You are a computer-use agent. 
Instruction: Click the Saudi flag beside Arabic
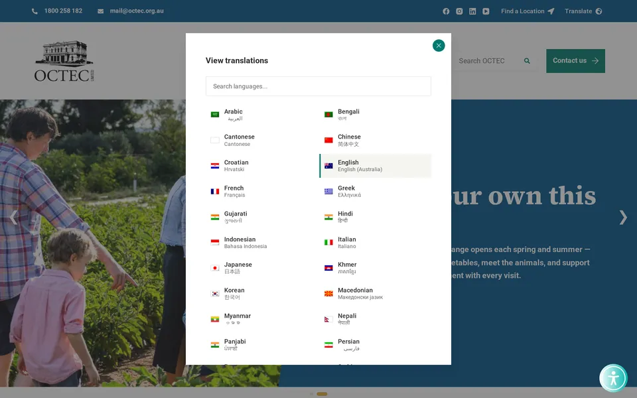click(x=215, y=115)
